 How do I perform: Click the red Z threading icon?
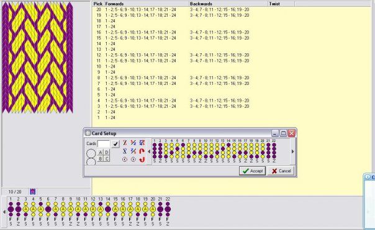pos(125,143)
